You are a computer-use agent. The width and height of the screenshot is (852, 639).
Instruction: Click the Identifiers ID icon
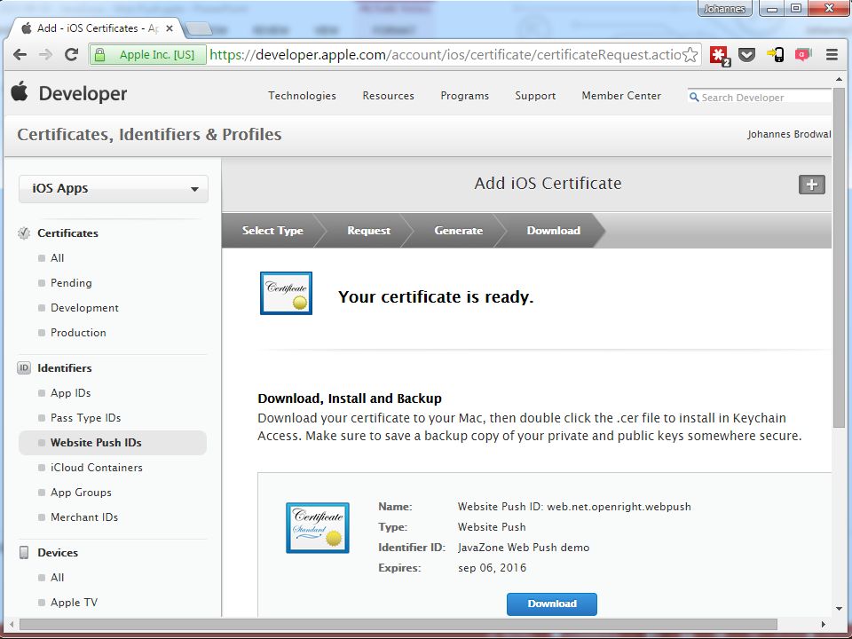point(24,367)
